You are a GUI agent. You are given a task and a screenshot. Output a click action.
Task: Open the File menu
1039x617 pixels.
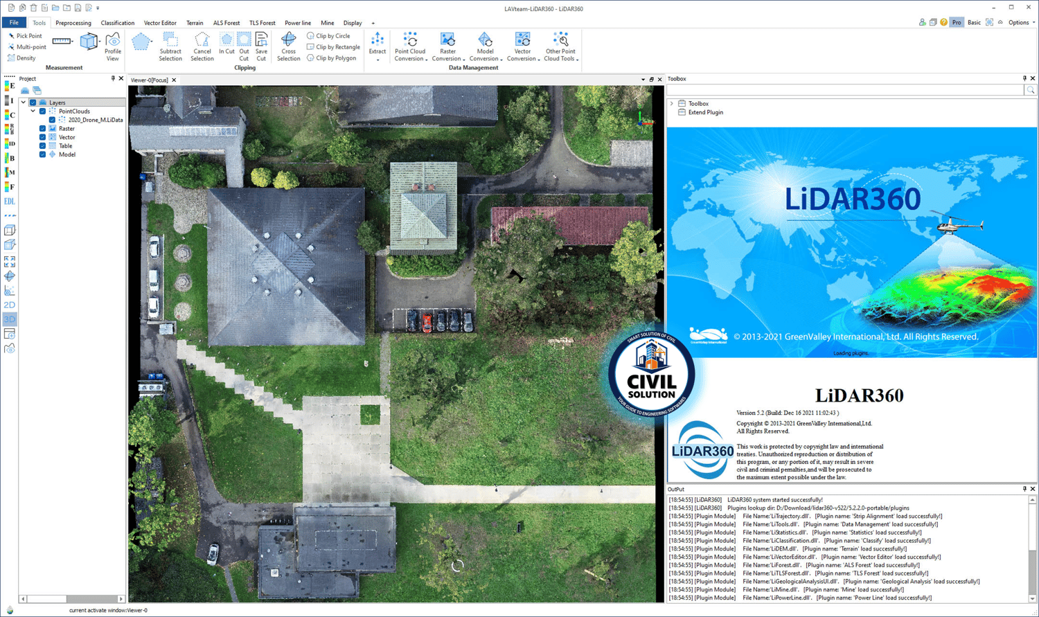pyautogui.click(x=14, y=23)
